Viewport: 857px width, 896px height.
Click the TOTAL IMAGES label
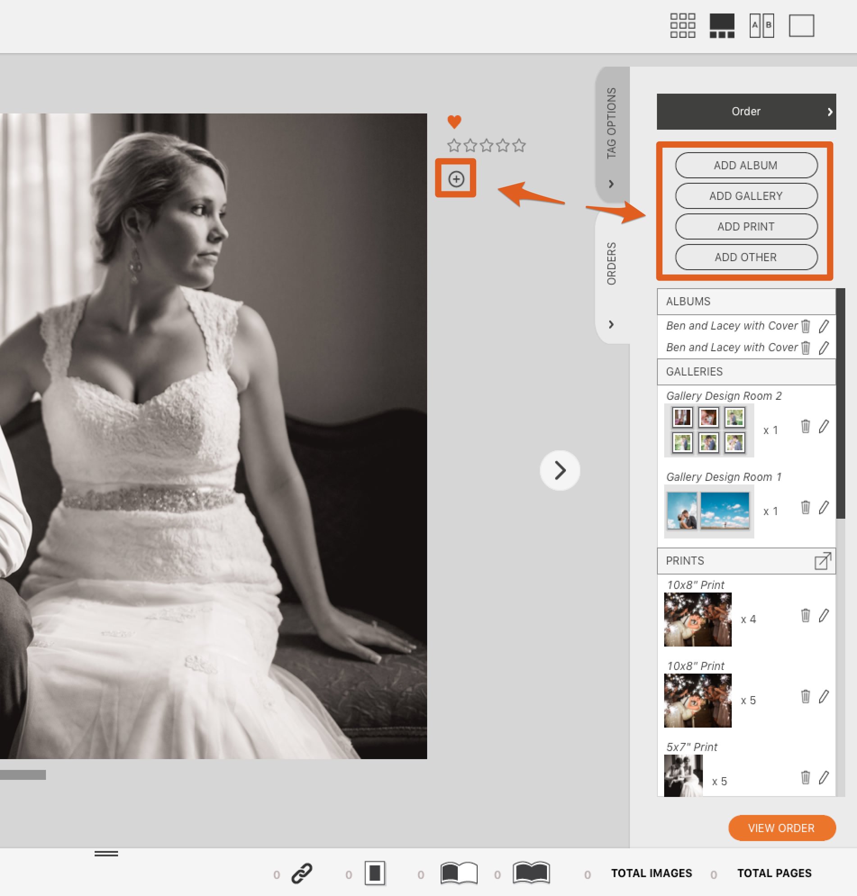(x=652, y=873)
